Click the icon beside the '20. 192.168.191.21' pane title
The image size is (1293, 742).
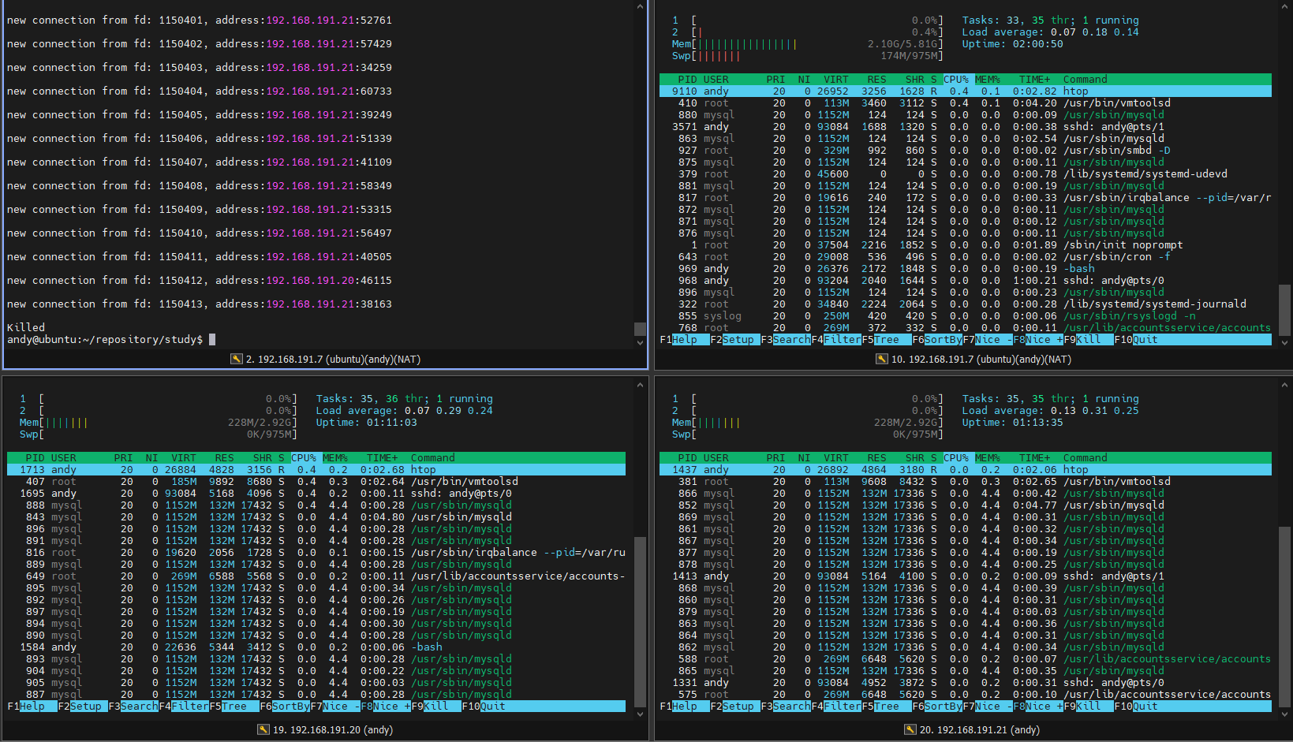pos(910,729)
